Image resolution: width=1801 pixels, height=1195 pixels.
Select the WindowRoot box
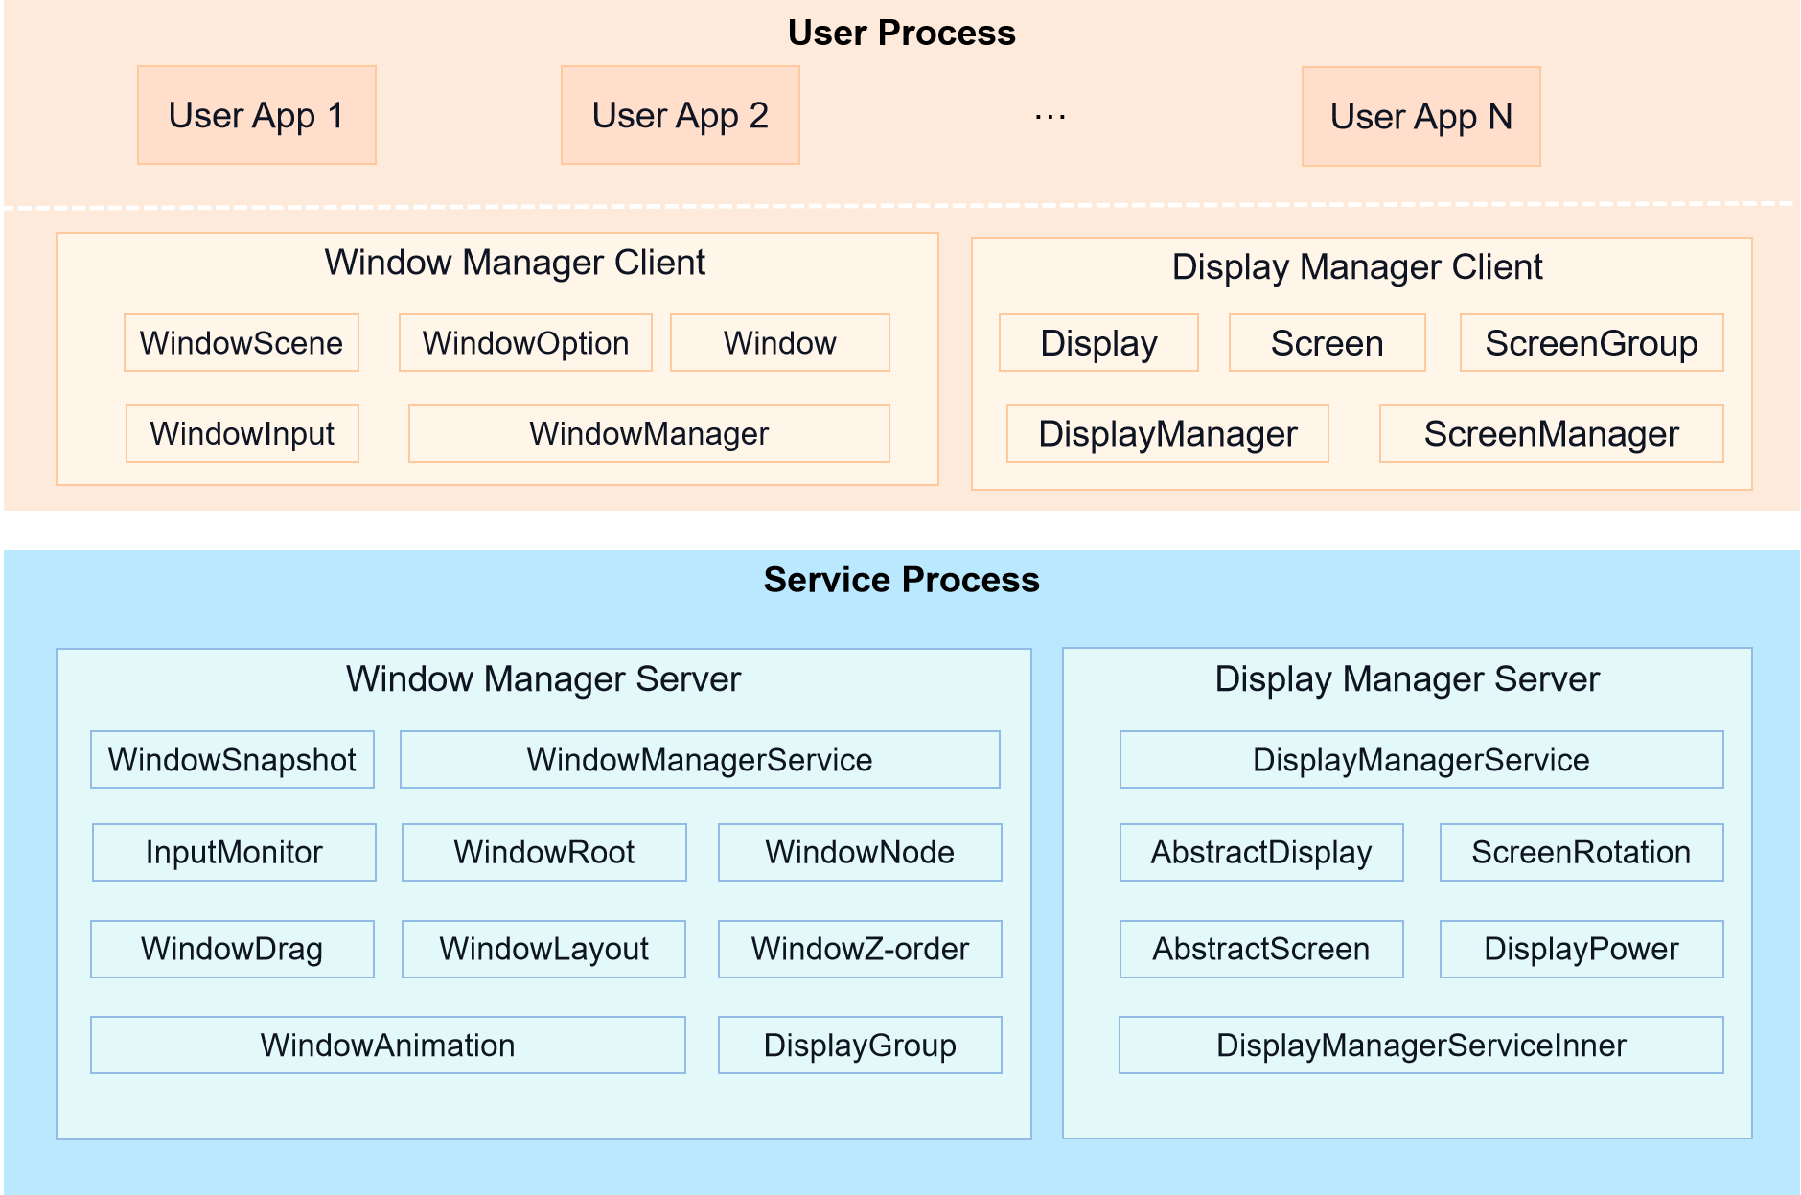(x=543, y=852)
